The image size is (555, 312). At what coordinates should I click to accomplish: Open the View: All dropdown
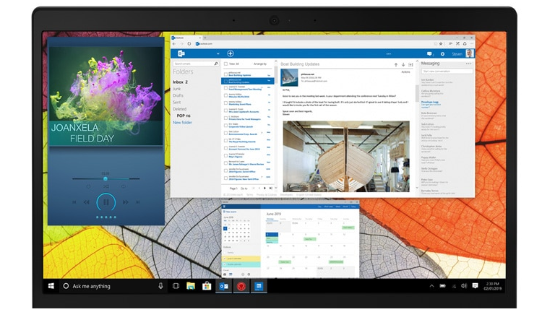pos(234,64)
